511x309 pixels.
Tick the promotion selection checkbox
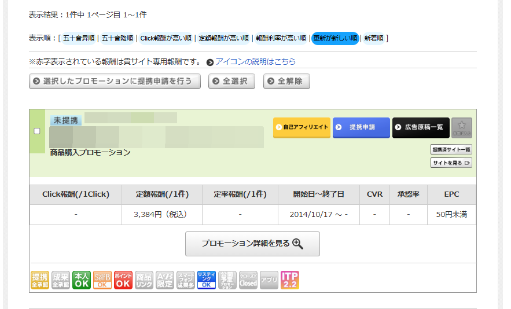[37, 131]
